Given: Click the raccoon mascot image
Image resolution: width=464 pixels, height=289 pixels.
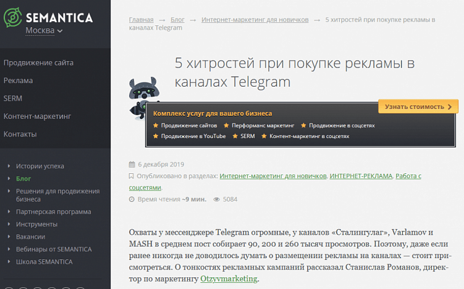Looking at the screenshot, I should (143, 98).
